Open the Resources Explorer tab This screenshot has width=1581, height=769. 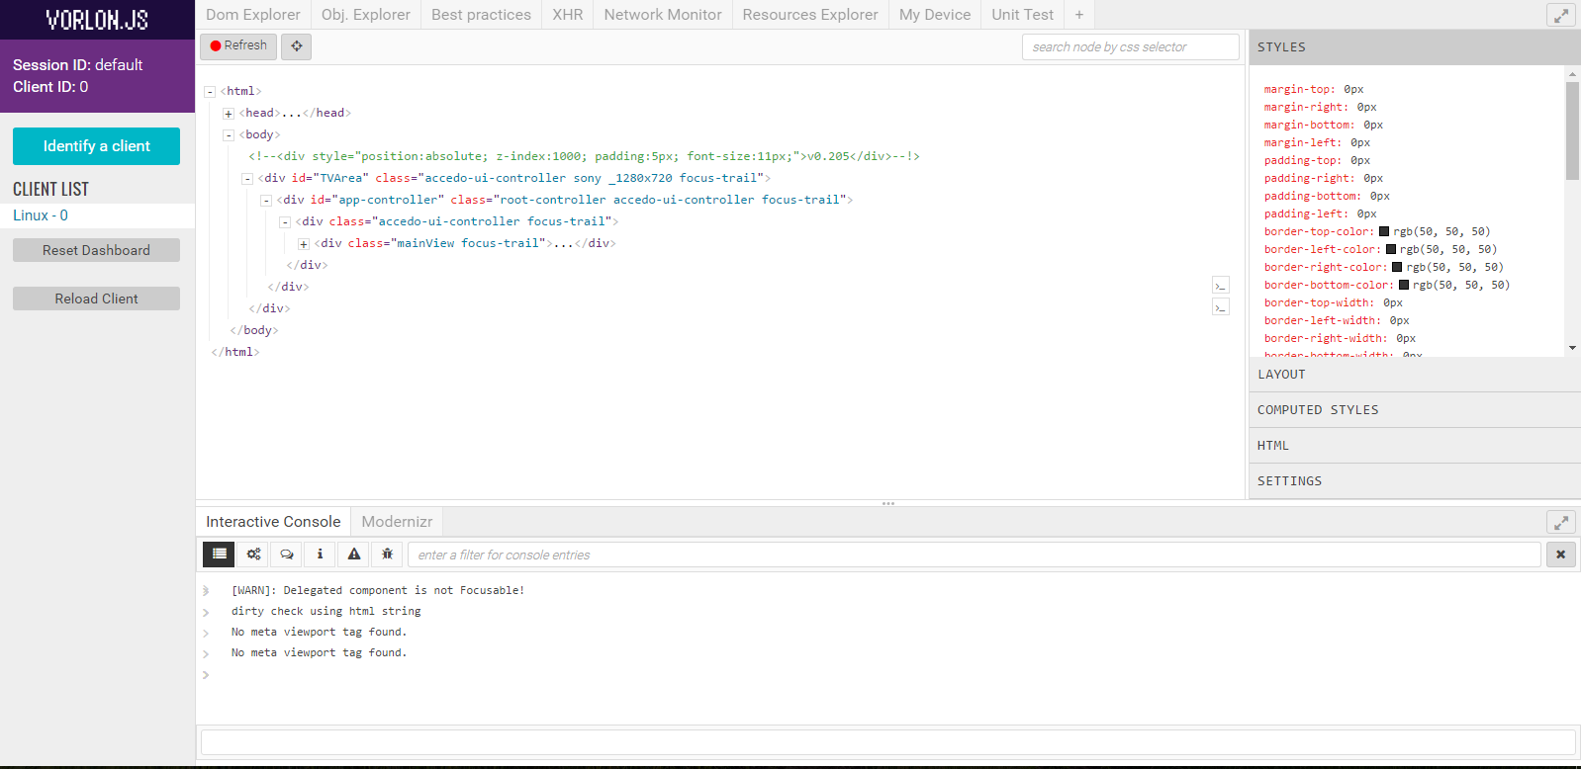pos(810,15)
